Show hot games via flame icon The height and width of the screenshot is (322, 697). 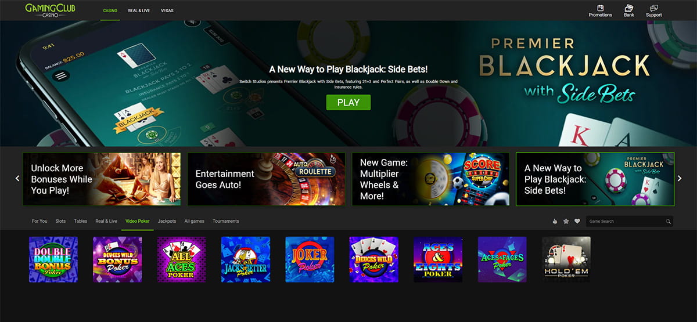[555, 221]
